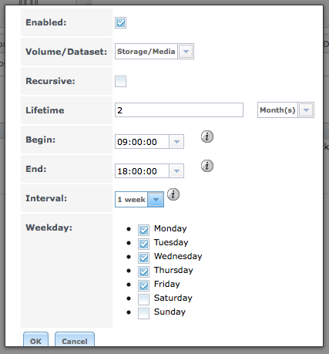Enable the Recursive checkbox

(x=120, y=81)
